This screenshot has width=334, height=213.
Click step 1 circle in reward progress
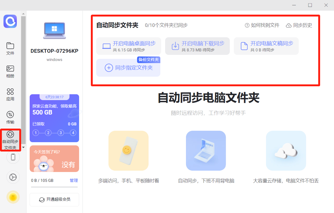coord(36,133)
